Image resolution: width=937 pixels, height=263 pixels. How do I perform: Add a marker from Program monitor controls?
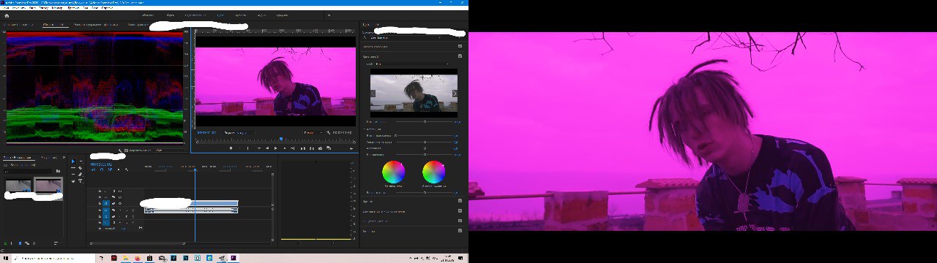click(231, 148)
